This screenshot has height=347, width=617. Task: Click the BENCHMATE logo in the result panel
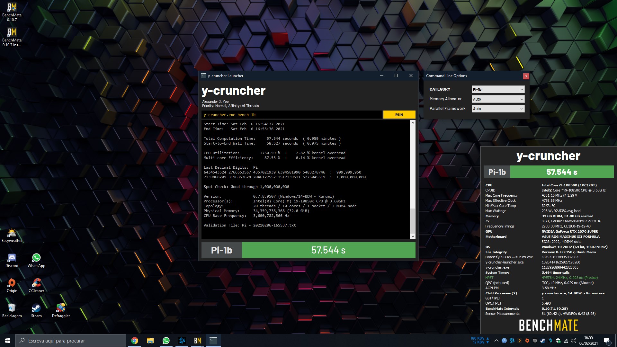click(549, 325)
